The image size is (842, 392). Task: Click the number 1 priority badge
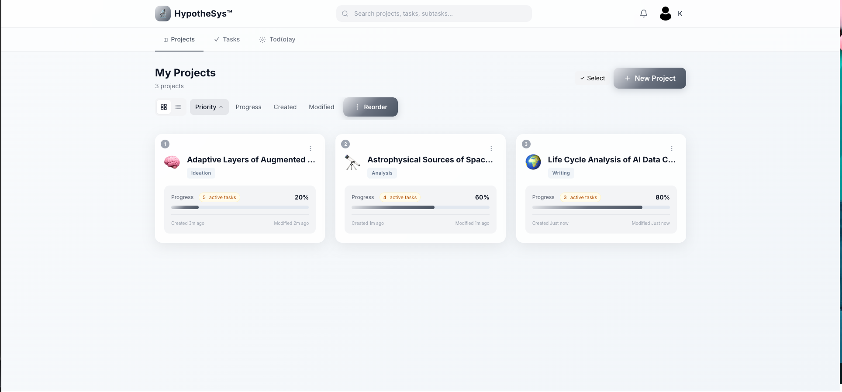[x=165, y=144]
